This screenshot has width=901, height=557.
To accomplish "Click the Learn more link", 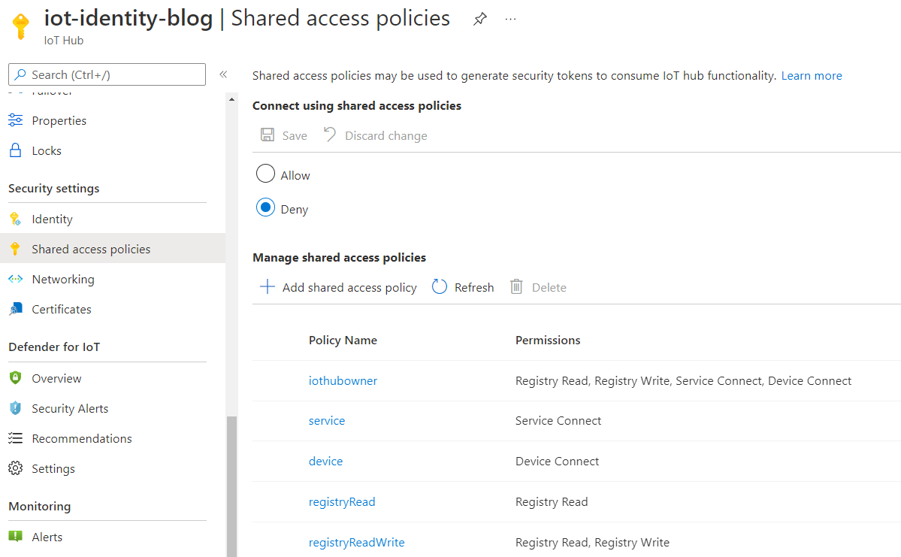I will [x=811, y=75].
